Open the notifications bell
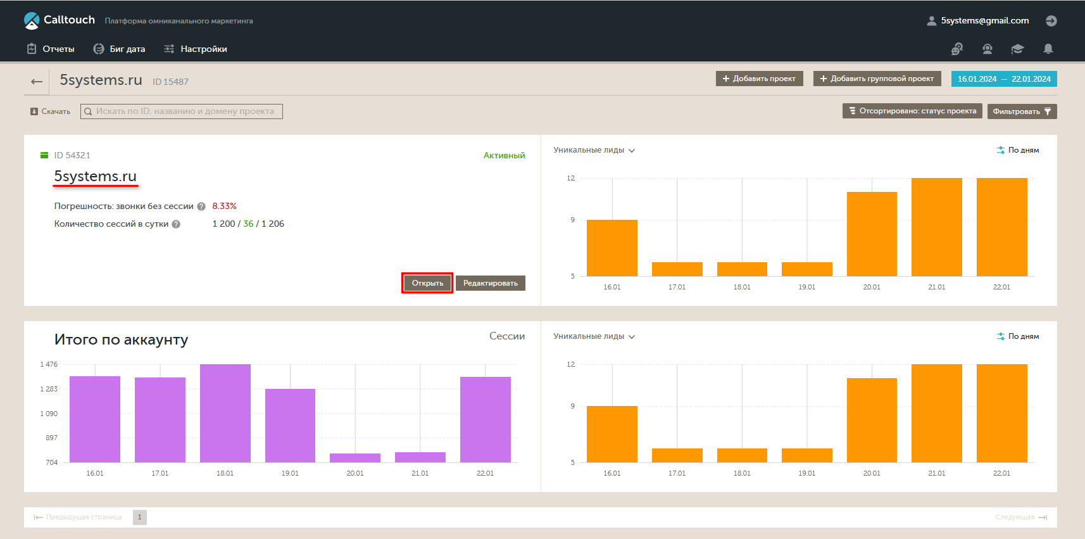1085x539 pixels. (1048, 49)
